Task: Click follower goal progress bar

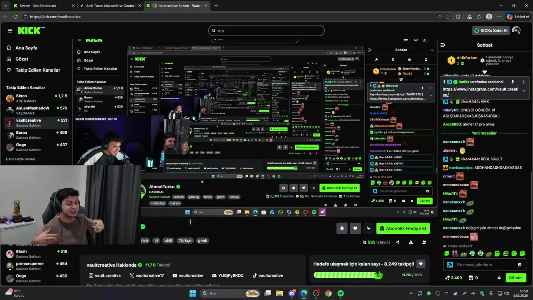Action: pos(348,275)
